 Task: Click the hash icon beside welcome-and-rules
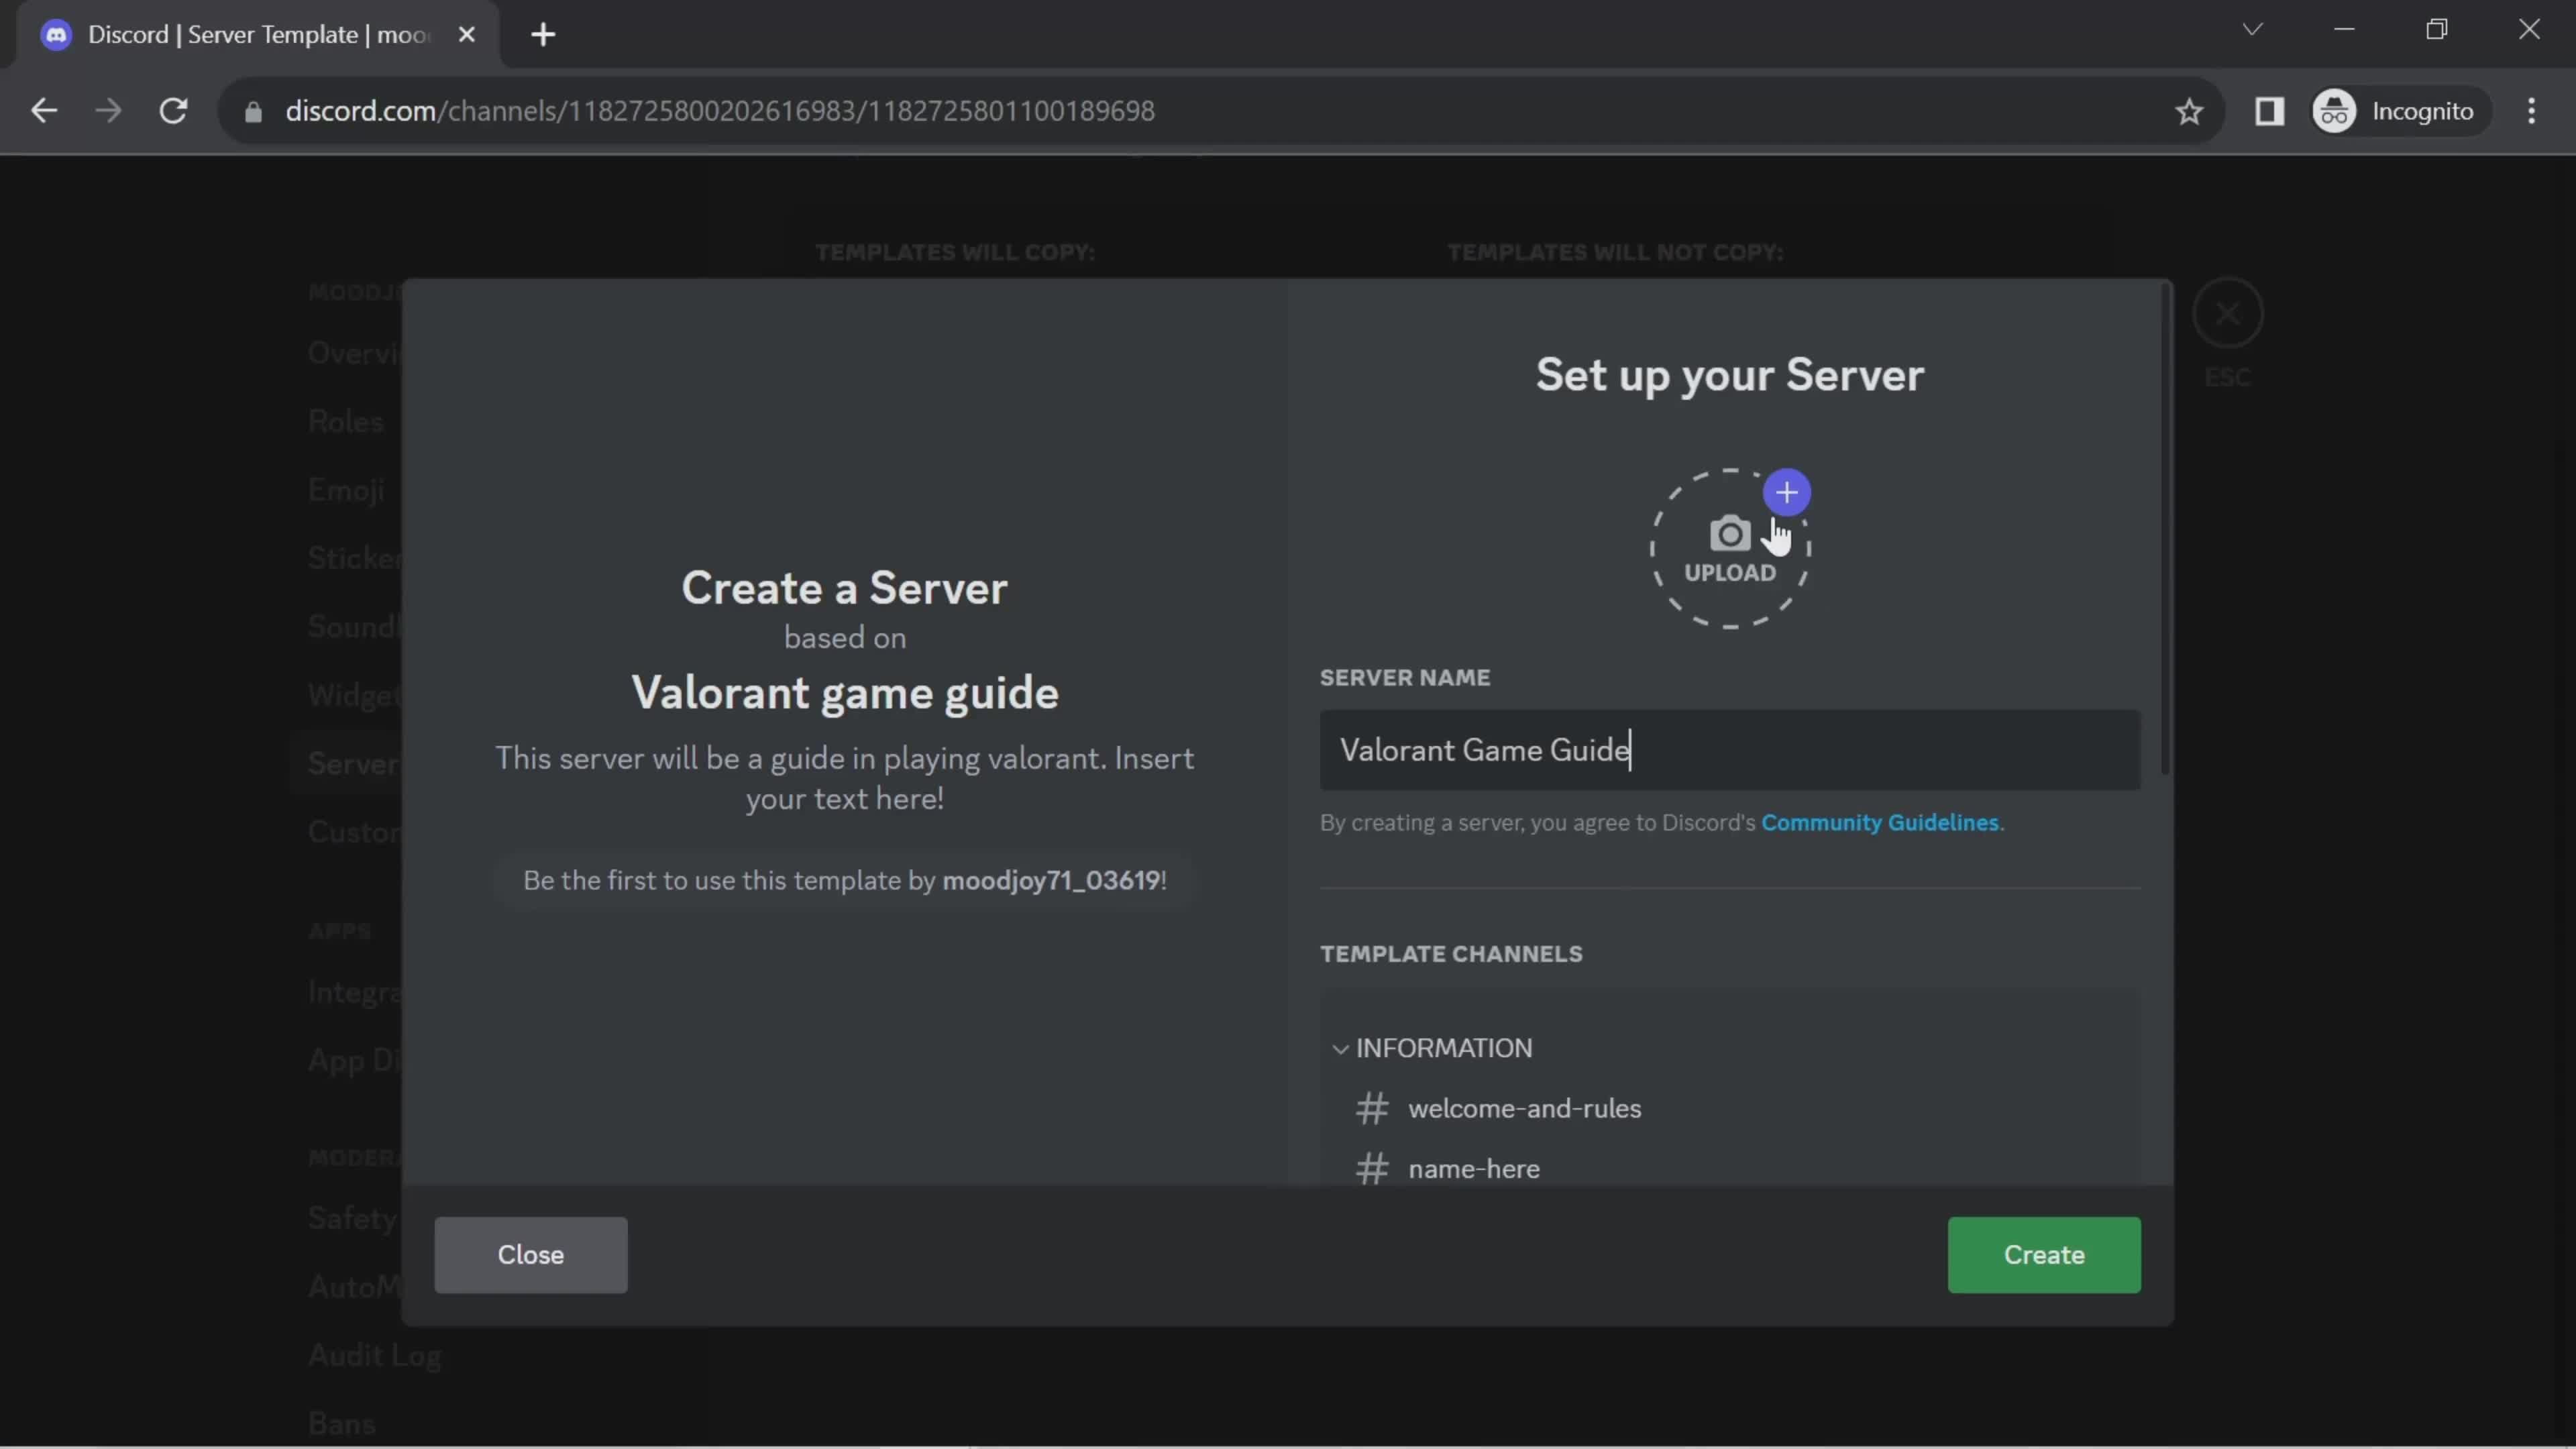(1372, 1108)
